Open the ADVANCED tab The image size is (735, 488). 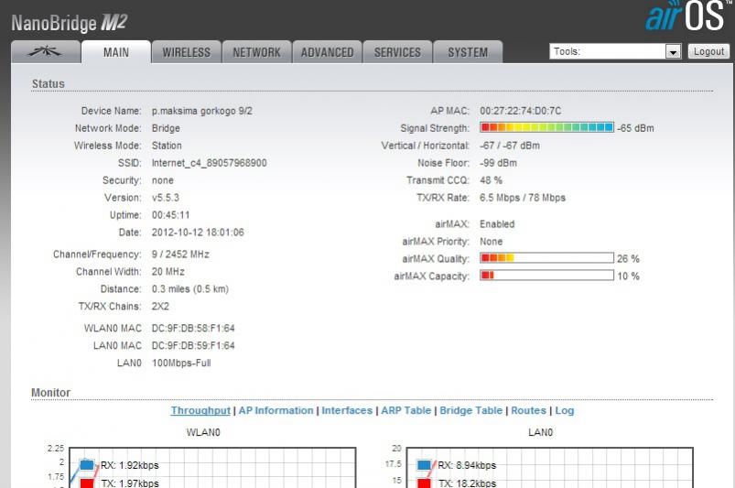pyautogui.click(x=327, y=52)
